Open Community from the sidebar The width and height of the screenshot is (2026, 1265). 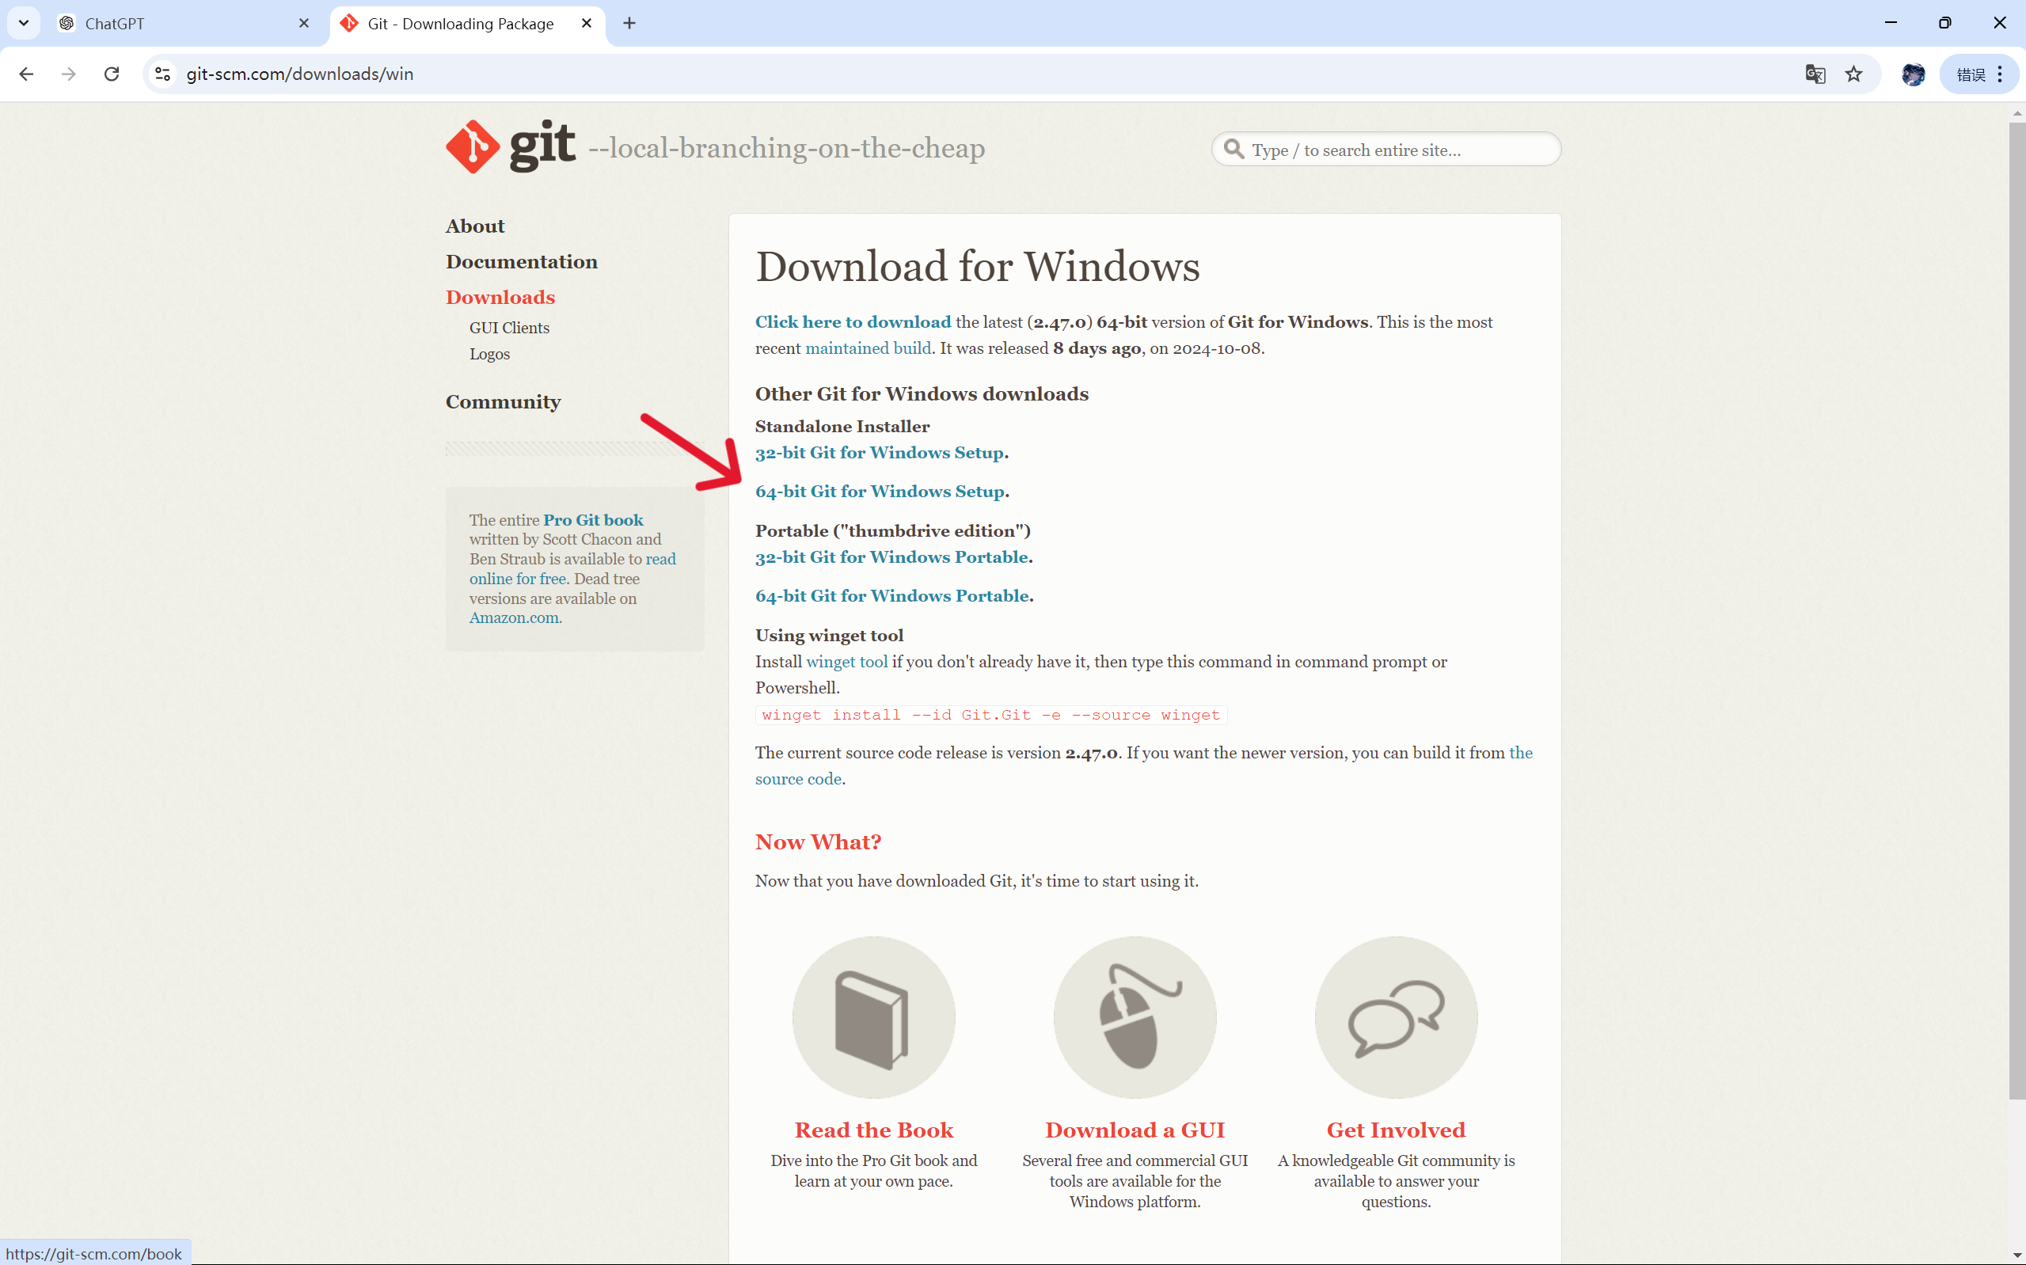pyautogui.click(x=503, y=401)
